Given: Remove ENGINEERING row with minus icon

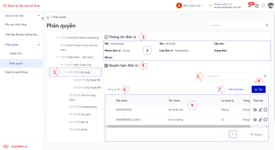Looking at the screenshot, I should pos(265,110).
